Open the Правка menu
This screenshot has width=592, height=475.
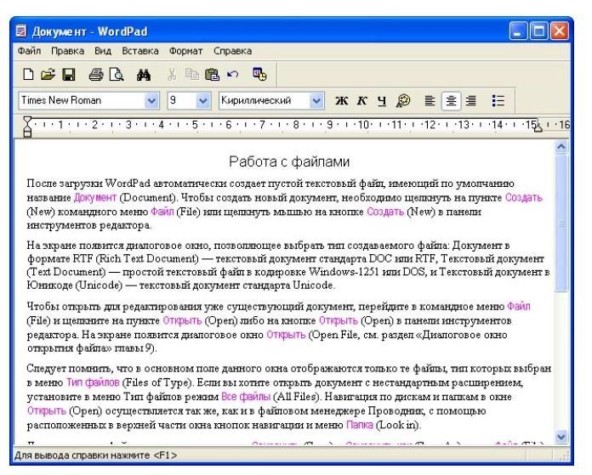(67, 51)
